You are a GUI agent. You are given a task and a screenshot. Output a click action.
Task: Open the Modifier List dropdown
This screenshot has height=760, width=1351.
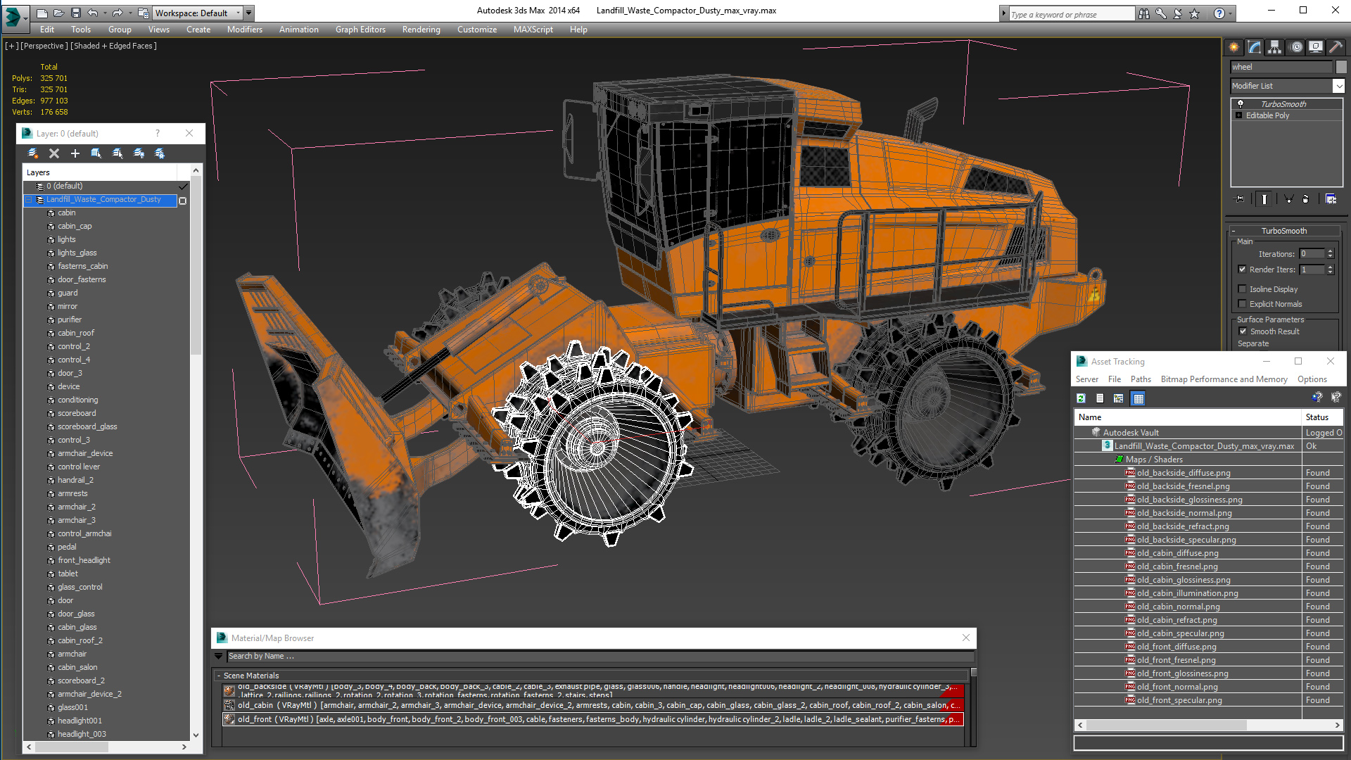point(1338,86)
